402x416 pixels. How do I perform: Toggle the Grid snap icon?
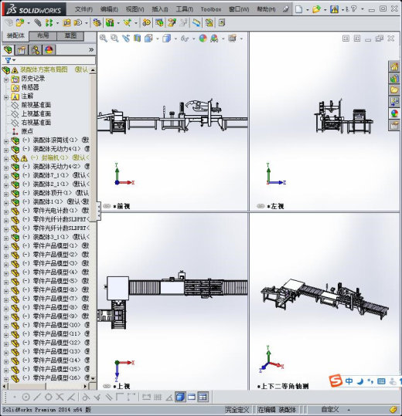(x=158, y=397)
